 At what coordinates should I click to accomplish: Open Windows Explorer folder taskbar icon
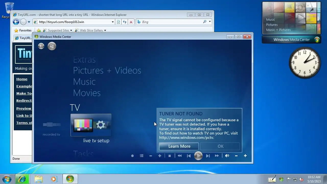38,179
